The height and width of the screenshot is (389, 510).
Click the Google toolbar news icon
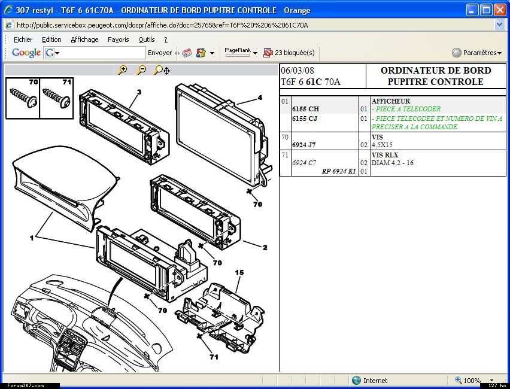pyautogui.click(x=187, y=53)
